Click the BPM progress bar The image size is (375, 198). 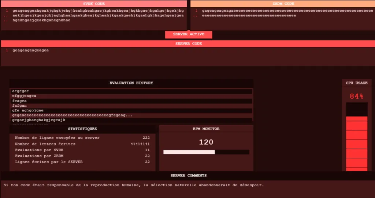point(206,152)
